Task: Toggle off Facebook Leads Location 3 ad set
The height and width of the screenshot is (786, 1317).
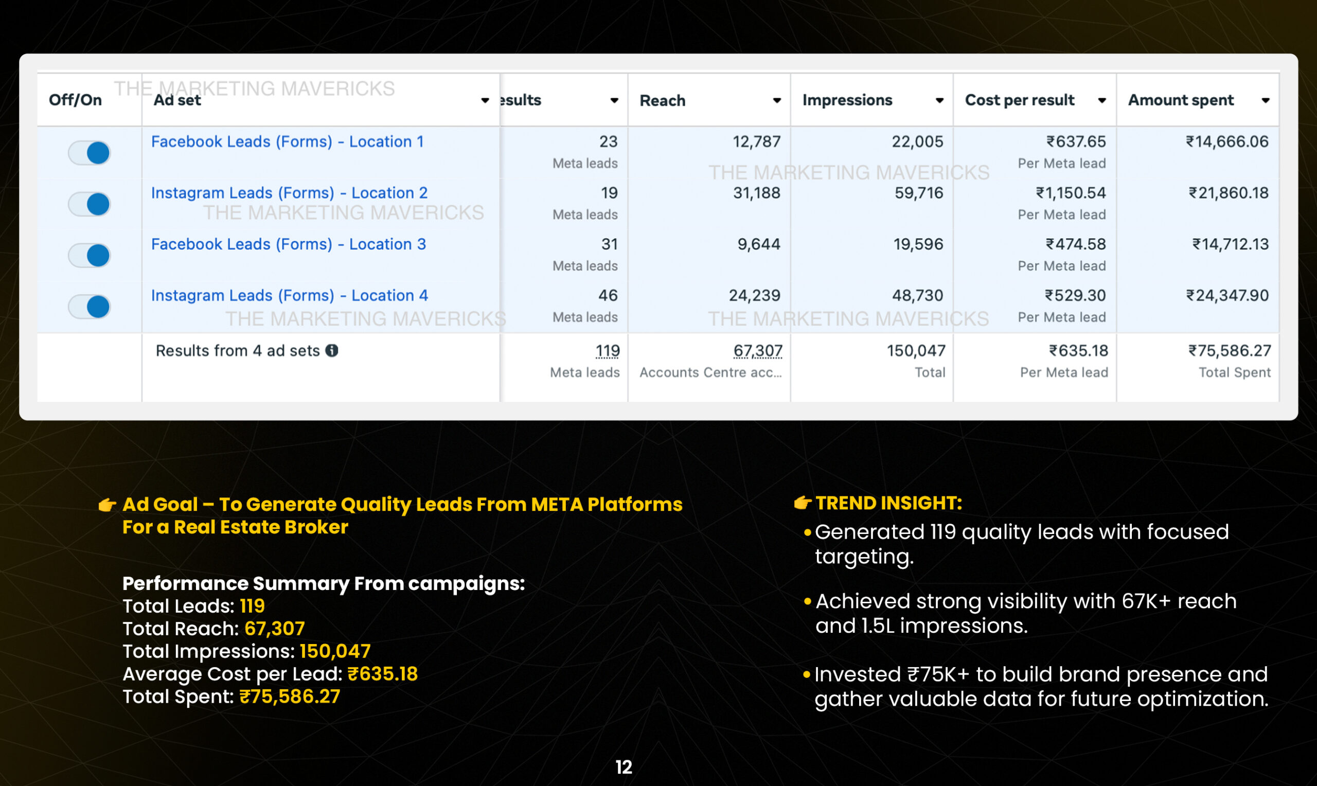Action: (89, 255)
